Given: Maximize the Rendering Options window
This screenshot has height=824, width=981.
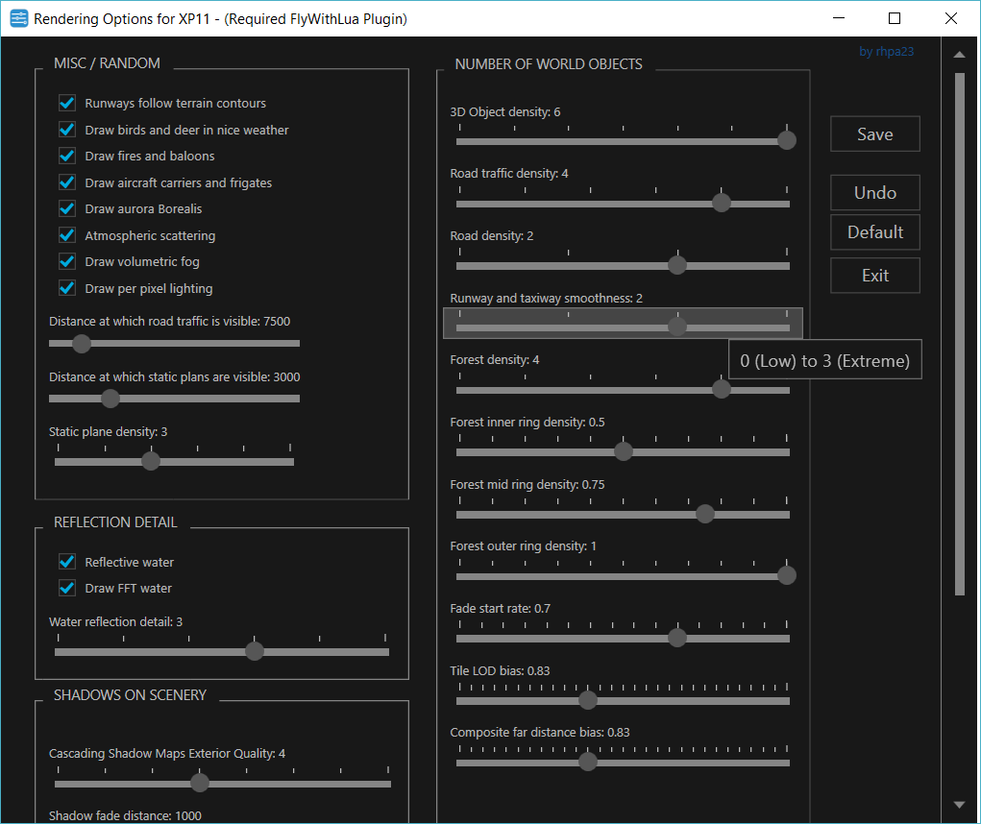Looking at the screenshot, I should point(895,18).
